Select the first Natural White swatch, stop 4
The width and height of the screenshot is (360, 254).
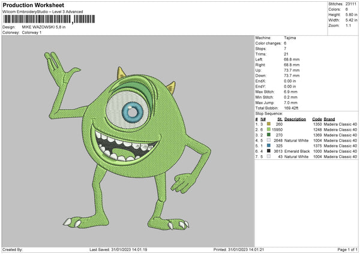[268, 140]
